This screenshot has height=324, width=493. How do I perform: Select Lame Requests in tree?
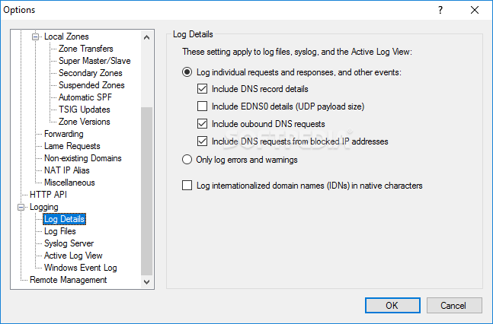72,146
